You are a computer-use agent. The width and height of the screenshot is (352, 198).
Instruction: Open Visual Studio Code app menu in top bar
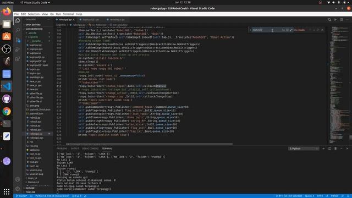[x=35, y=2]
